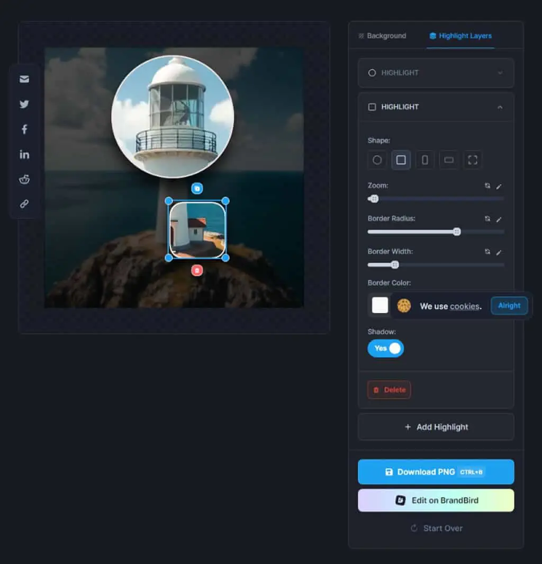Expand the first collapsed HIGHLIGHT layer
The height and width of the screenshot is (564, 542).
coord(436,73)
